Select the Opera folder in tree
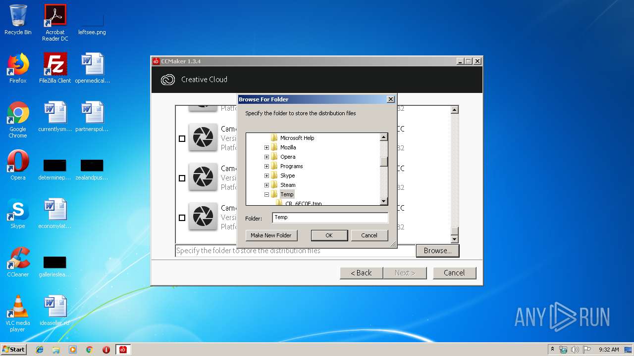The image size is (634, 356). pos(288,157)
